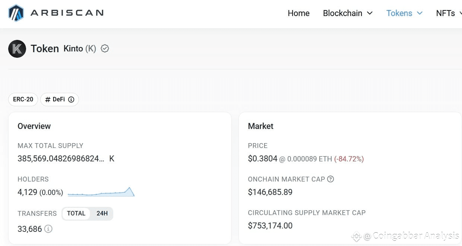Click the Arbiscan logo icon
Viewport: 462px width, 246px height.
click(x=16, y=13)
